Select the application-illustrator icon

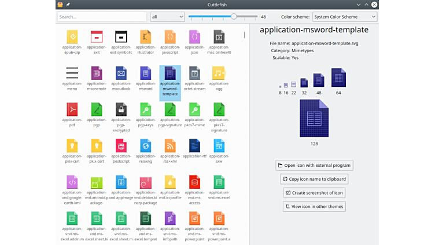pyautogui.click(x=145, y=37)
